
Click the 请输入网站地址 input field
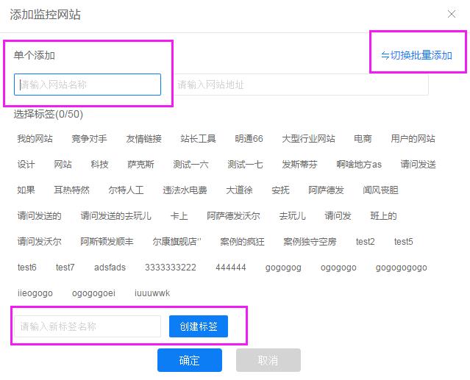click(300, 85)
